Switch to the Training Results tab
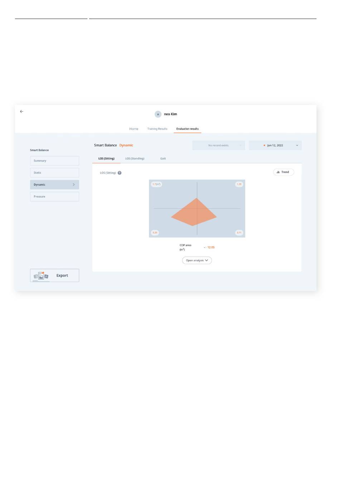This screenshot has width=340, height=490. point(157,129)
